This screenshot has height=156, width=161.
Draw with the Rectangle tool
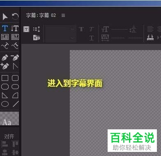tap(5, 78)
